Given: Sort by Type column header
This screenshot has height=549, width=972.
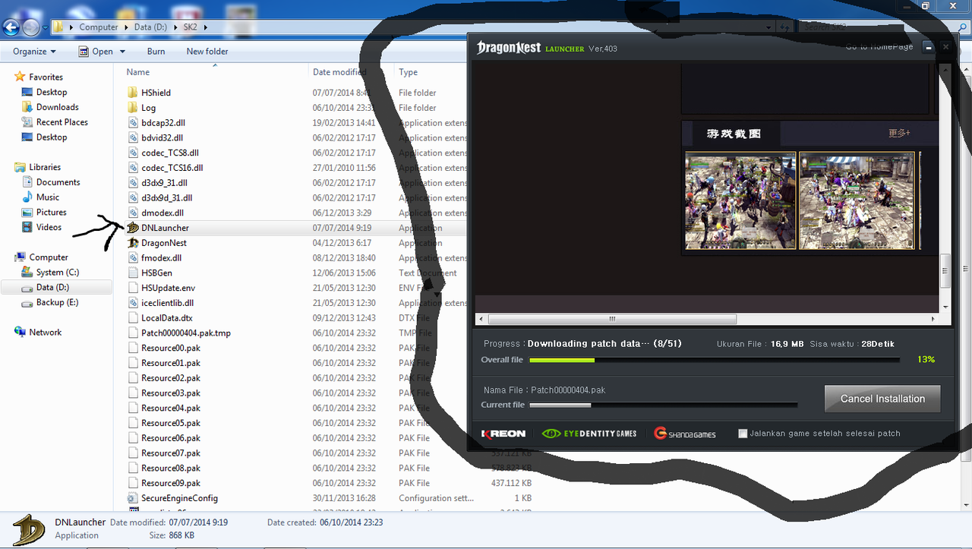Looking at the screenshot, I should 429,72.
